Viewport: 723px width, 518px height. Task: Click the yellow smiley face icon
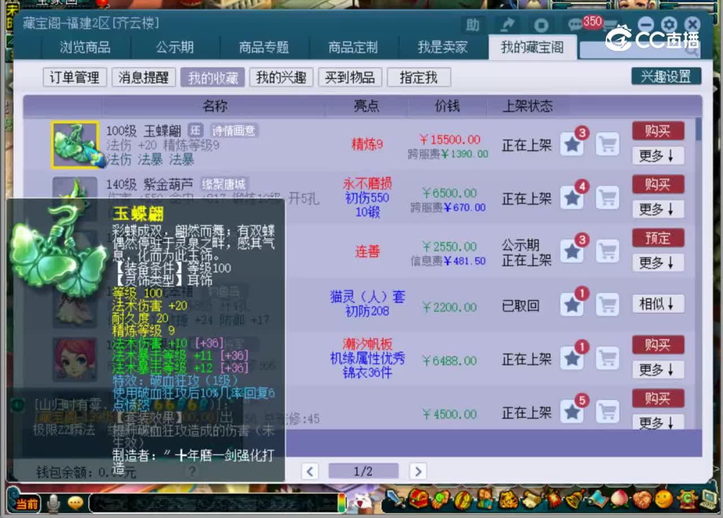point(664,499)
